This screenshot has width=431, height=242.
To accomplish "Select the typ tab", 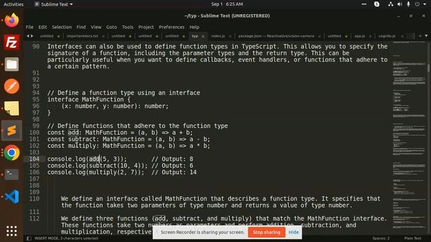I will pyautogui.click(x=195, y=36).
